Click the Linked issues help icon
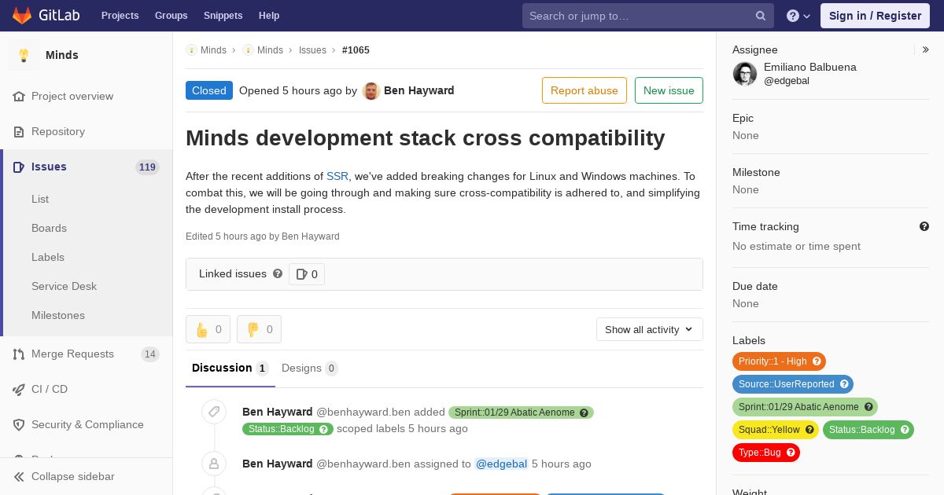Screen dimensions: 944x495 (278, 273)
